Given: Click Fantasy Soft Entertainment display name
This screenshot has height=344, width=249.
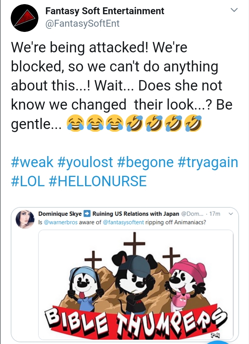Looking at the screenshot, I should [104, 11].
